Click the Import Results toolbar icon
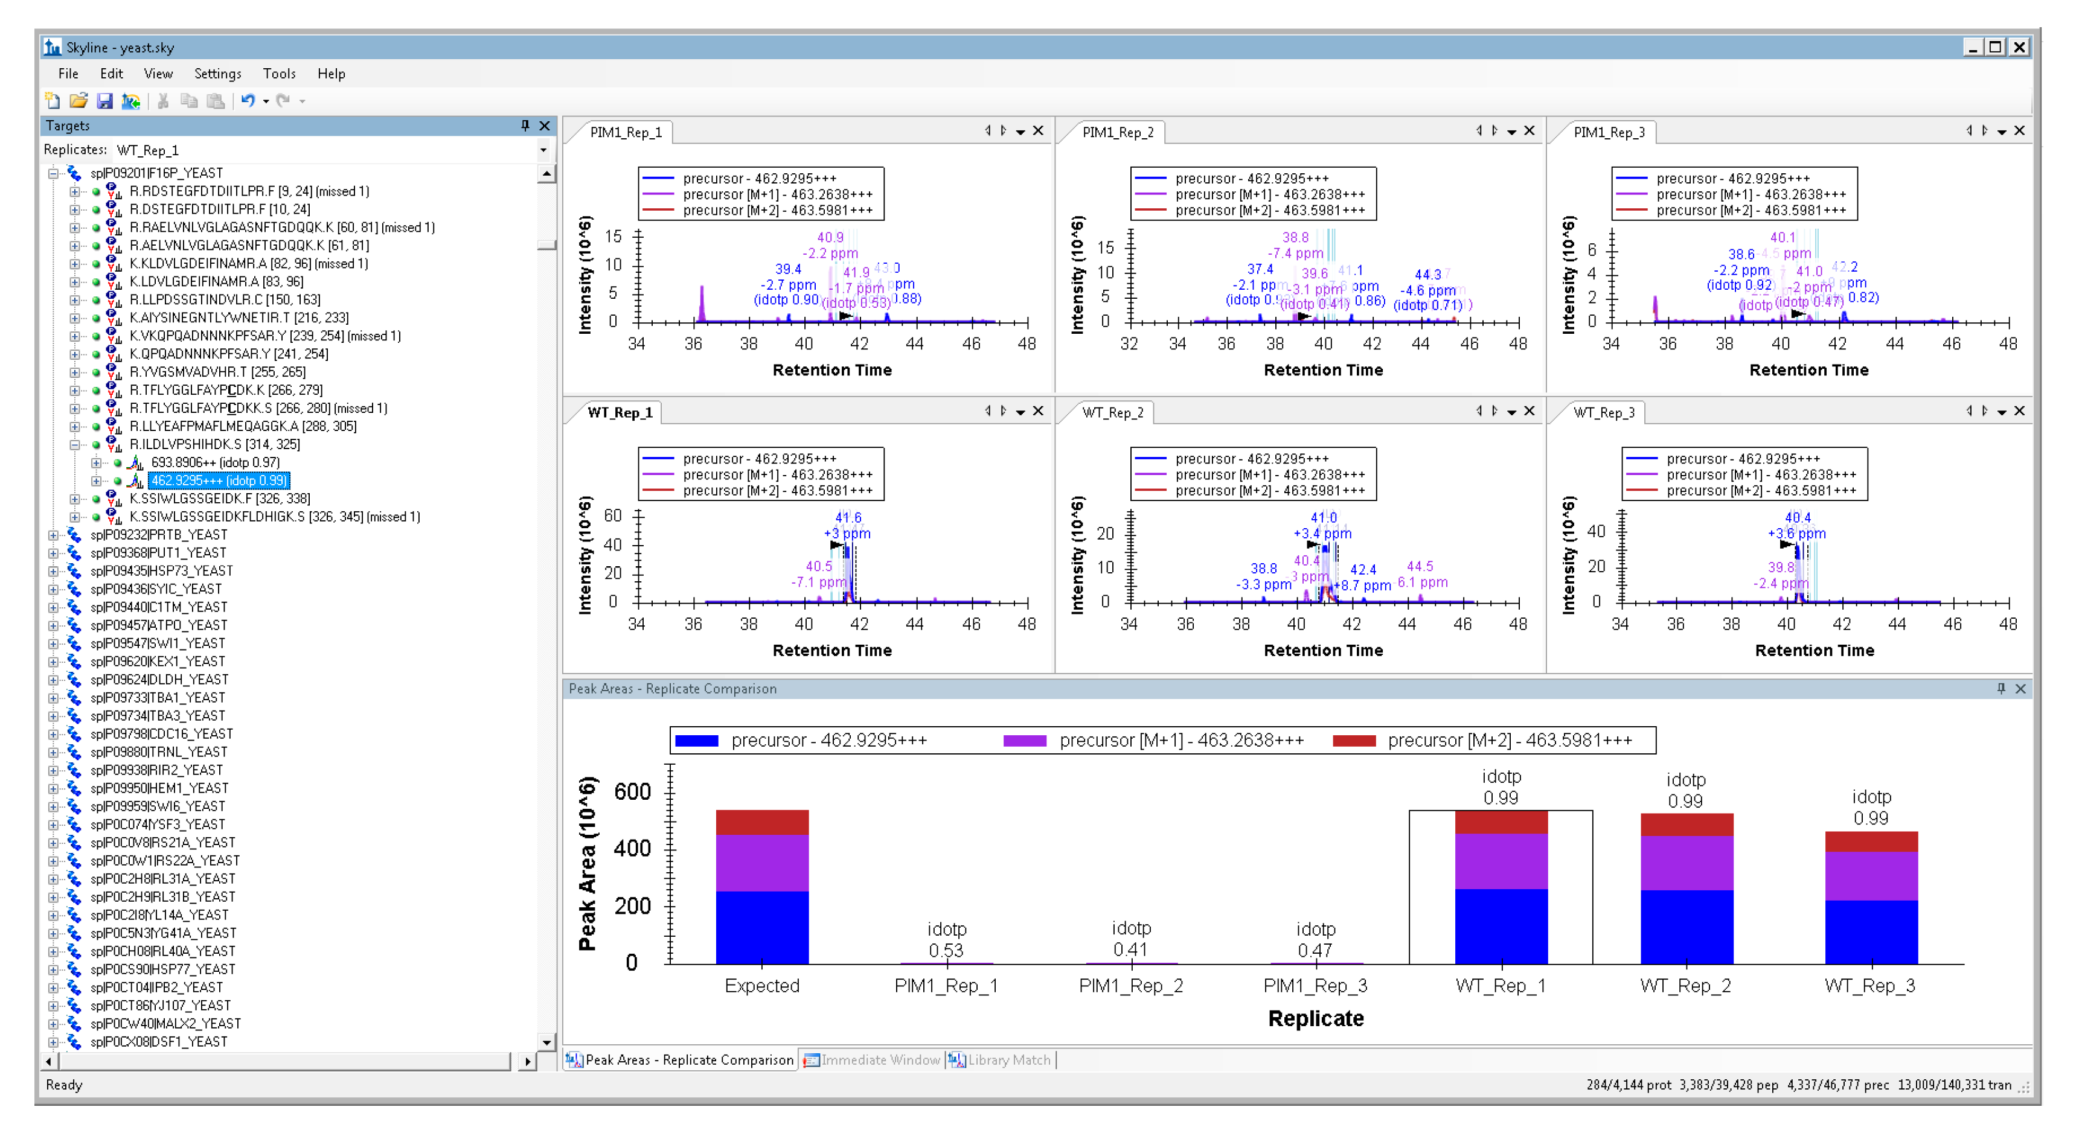Image resolution: width=2079 pixels, height=1136 pixels. tap(131, 101)
